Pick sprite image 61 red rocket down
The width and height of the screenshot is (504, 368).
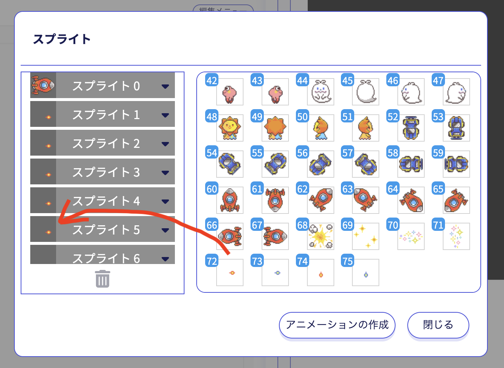pyautogui.click(x=275, y=200)
